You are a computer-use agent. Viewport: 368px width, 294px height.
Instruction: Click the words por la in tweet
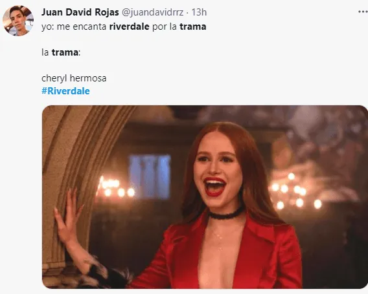(165, 26)
